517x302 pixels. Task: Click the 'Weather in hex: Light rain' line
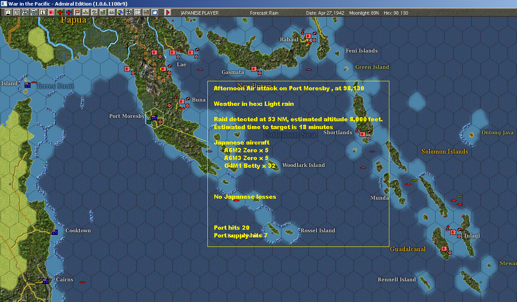[x=254, y=104]
